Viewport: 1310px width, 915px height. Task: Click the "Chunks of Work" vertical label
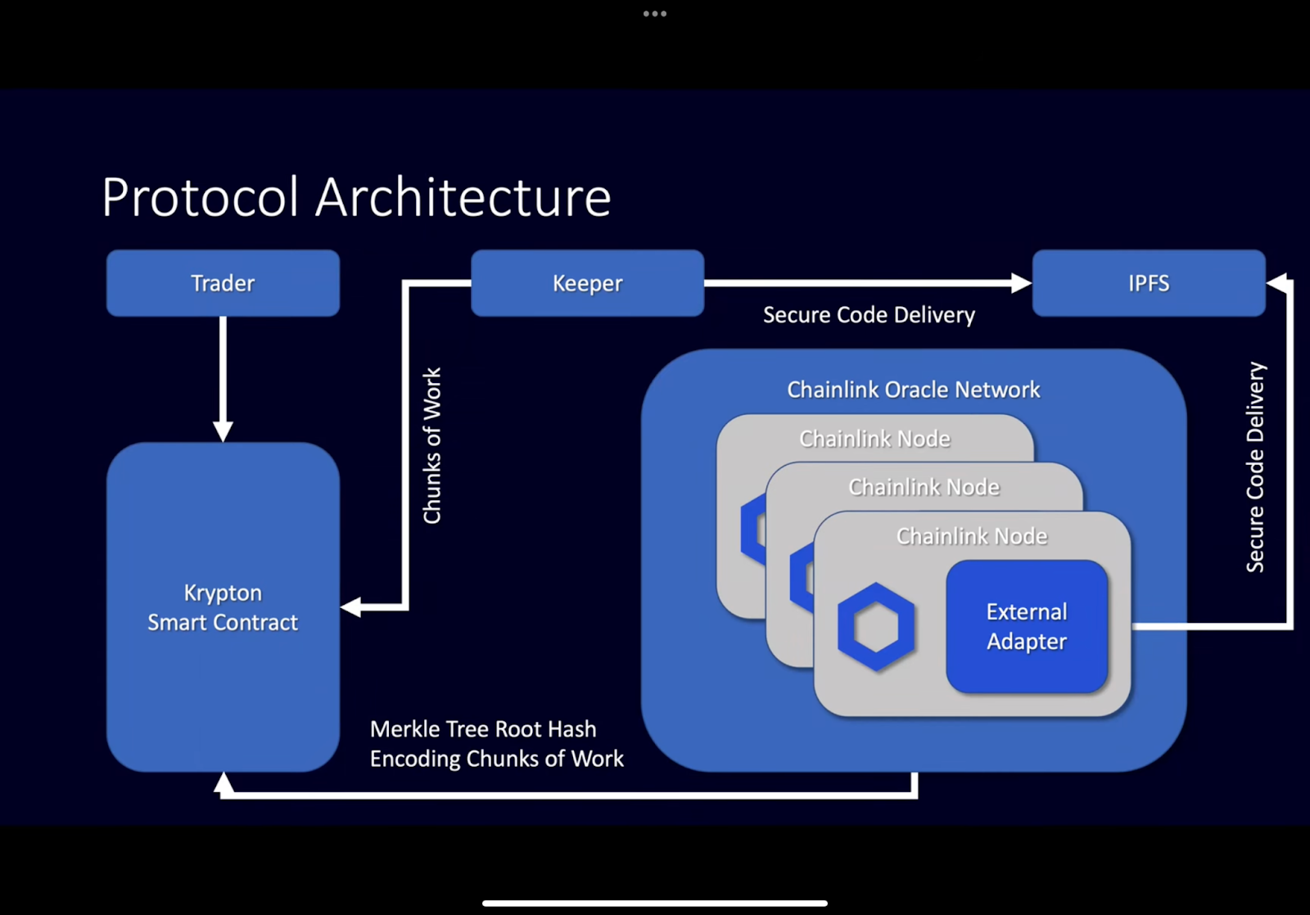tap(431, 446)
